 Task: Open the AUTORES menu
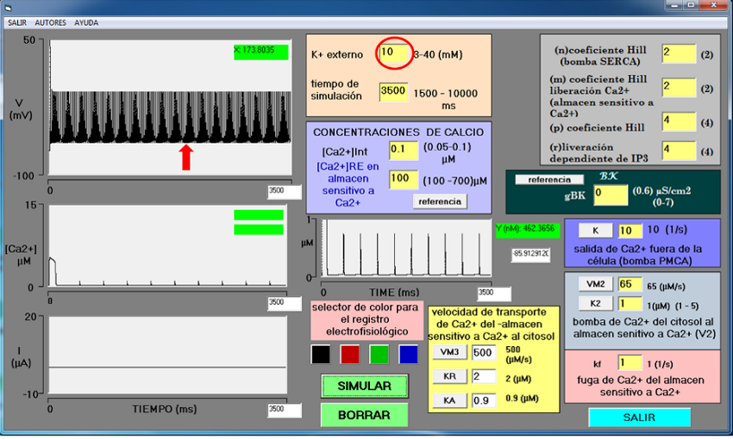tap(50, 22)
